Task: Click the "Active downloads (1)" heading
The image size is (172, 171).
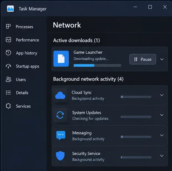Action: [x=76, y=40]
